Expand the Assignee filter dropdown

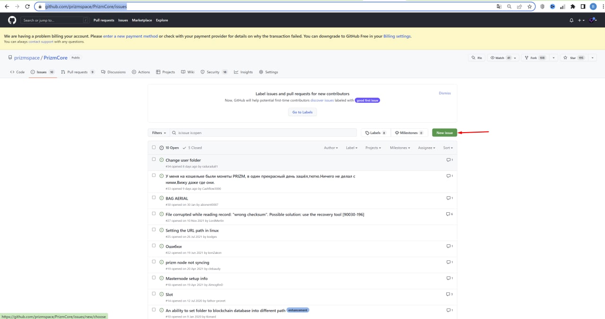pos(427,148)
